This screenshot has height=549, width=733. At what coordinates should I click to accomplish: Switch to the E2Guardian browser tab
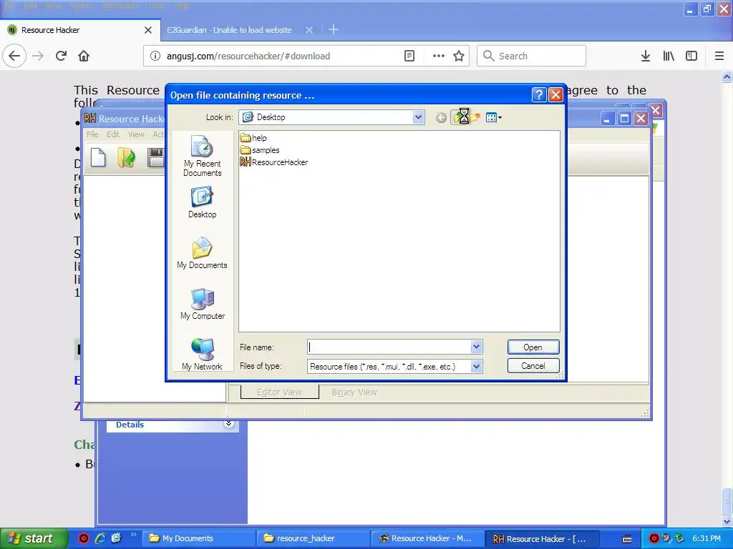[x=229, y=30]
